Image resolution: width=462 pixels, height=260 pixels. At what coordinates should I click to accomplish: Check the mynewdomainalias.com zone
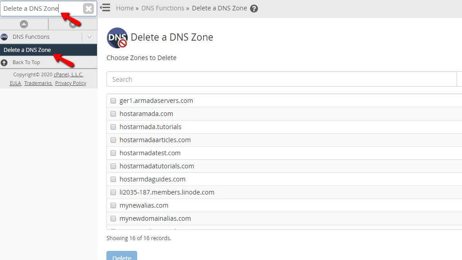tap(113, 218)
